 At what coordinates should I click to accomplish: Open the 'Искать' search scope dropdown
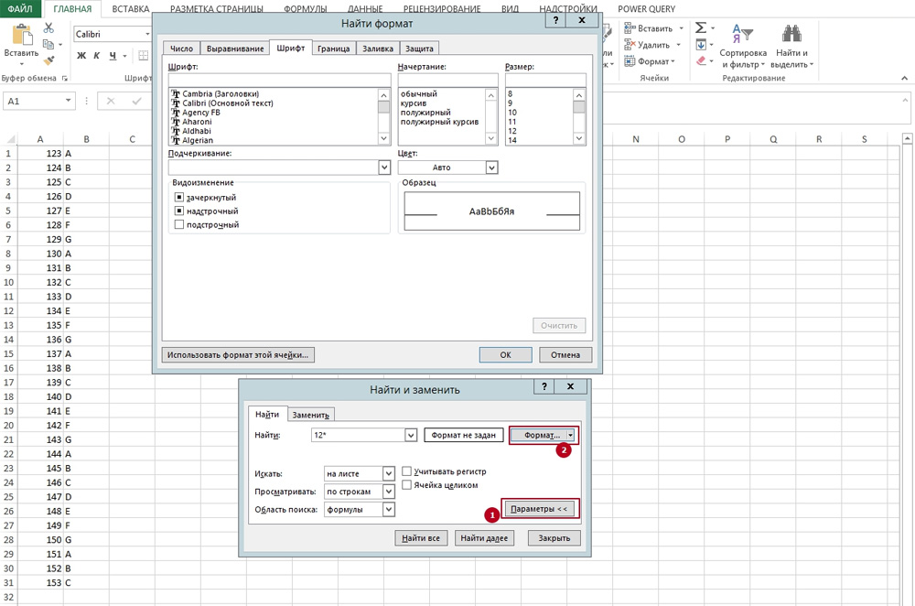tap(389, 474)
